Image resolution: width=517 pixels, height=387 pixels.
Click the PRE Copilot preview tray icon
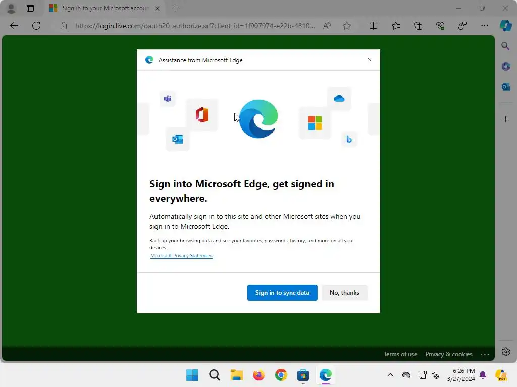(x=501, y=375)
